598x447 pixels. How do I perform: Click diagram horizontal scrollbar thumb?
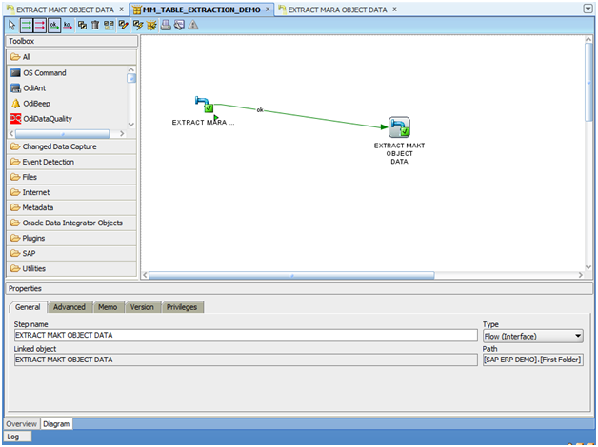tap(291, 275)
